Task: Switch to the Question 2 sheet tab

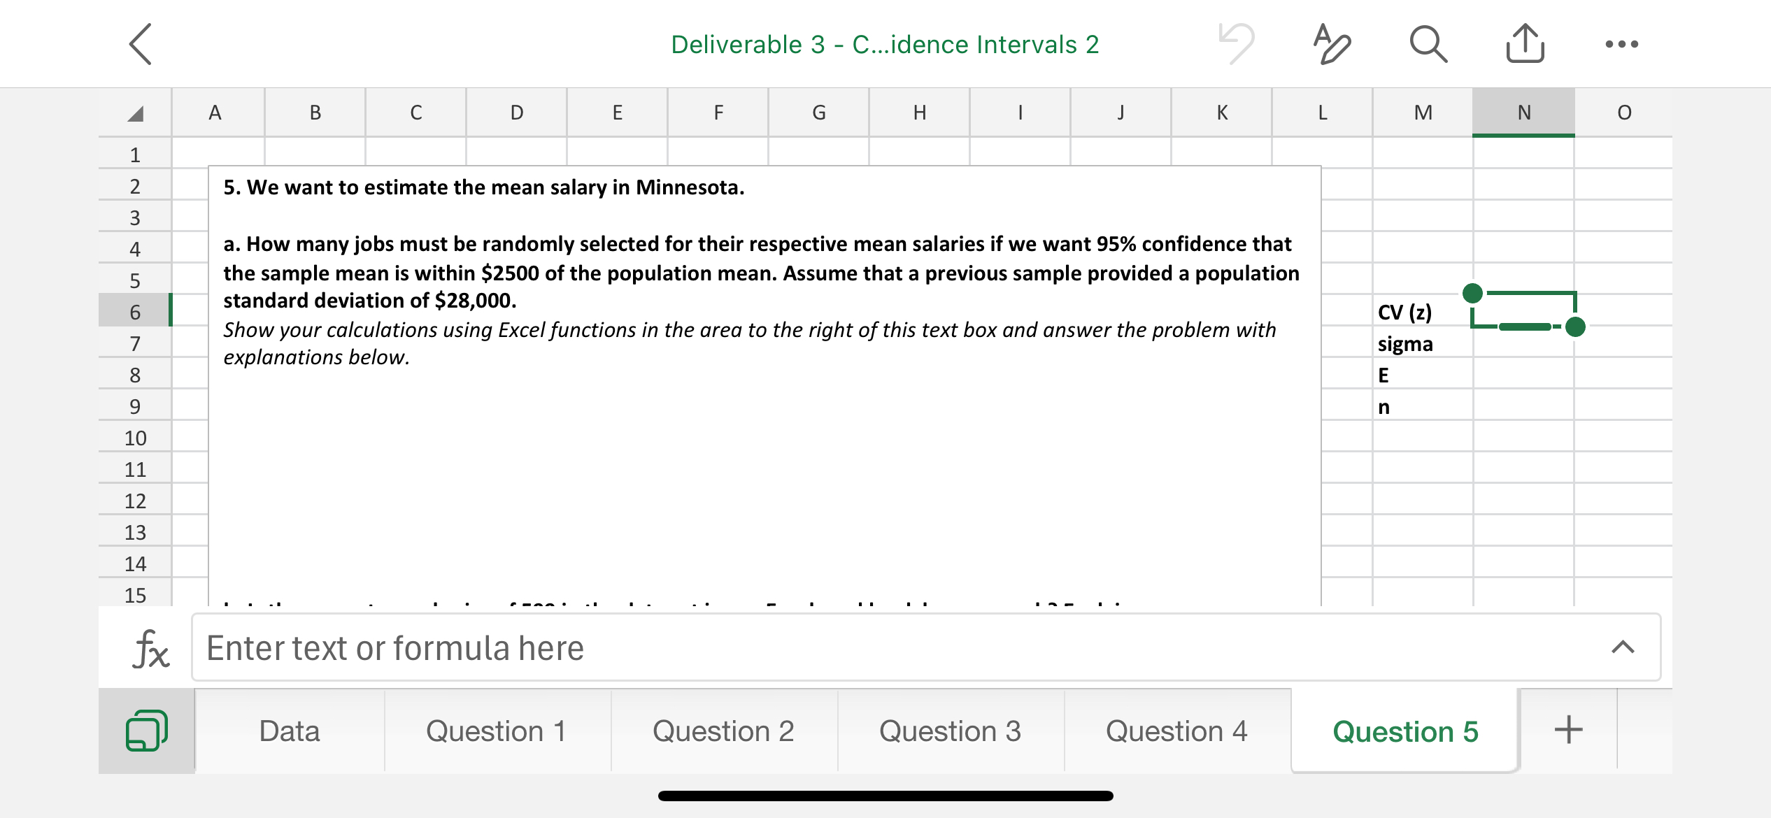Action: pos(723,730)
